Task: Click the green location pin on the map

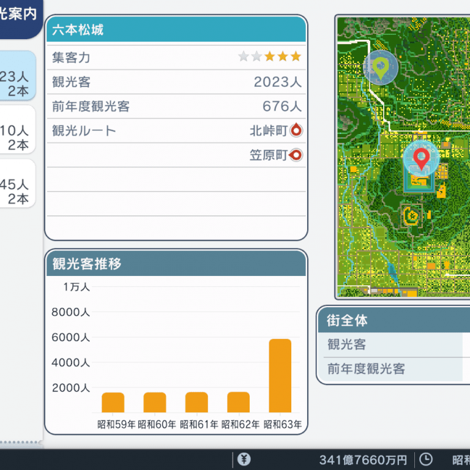Action: (381, 67)
